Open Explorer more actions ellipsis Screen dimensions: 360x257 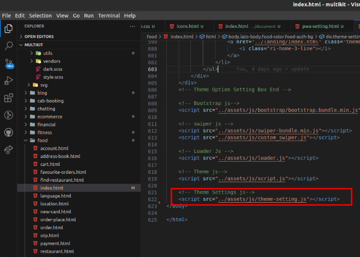(x=132, y=26)
